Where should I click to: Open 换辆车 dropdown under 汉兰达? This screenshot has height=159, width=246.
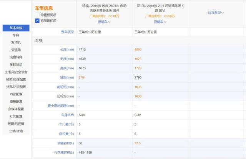(160, 22)
